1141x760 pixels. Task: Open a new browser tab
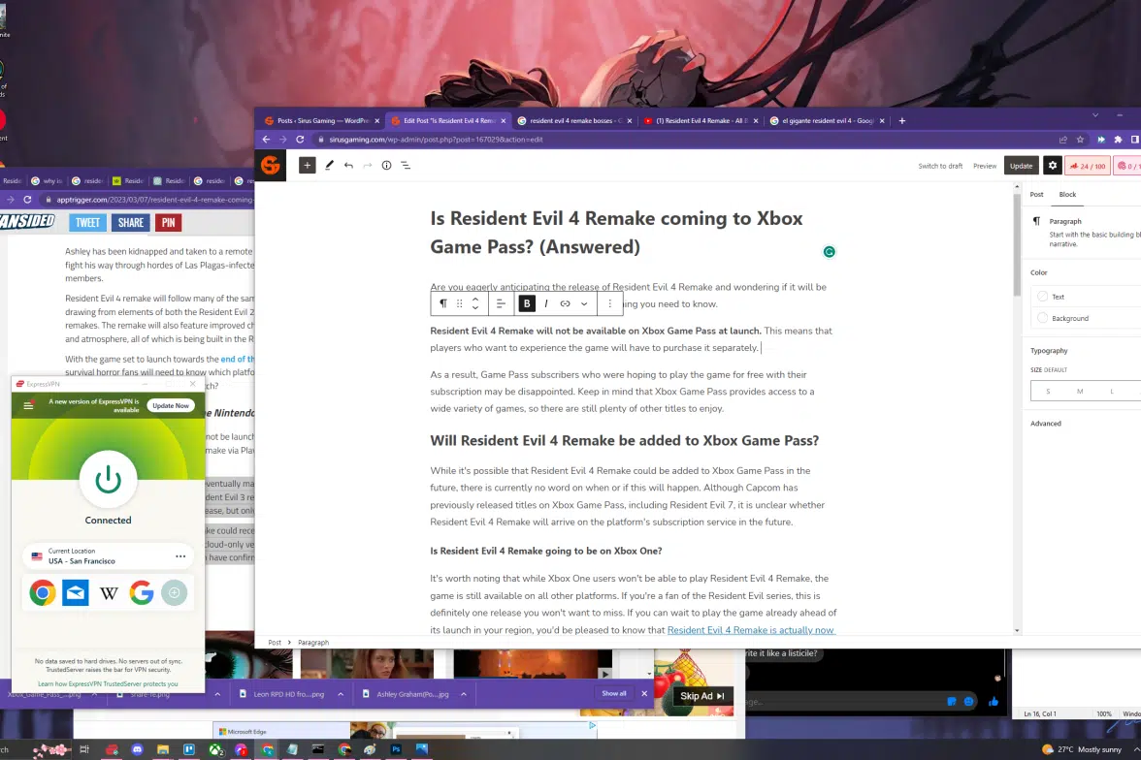(x=901, y=121)
